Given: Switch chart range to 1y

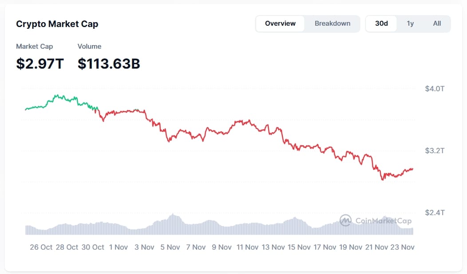Looking at the screenshot, I should [410, 24].
